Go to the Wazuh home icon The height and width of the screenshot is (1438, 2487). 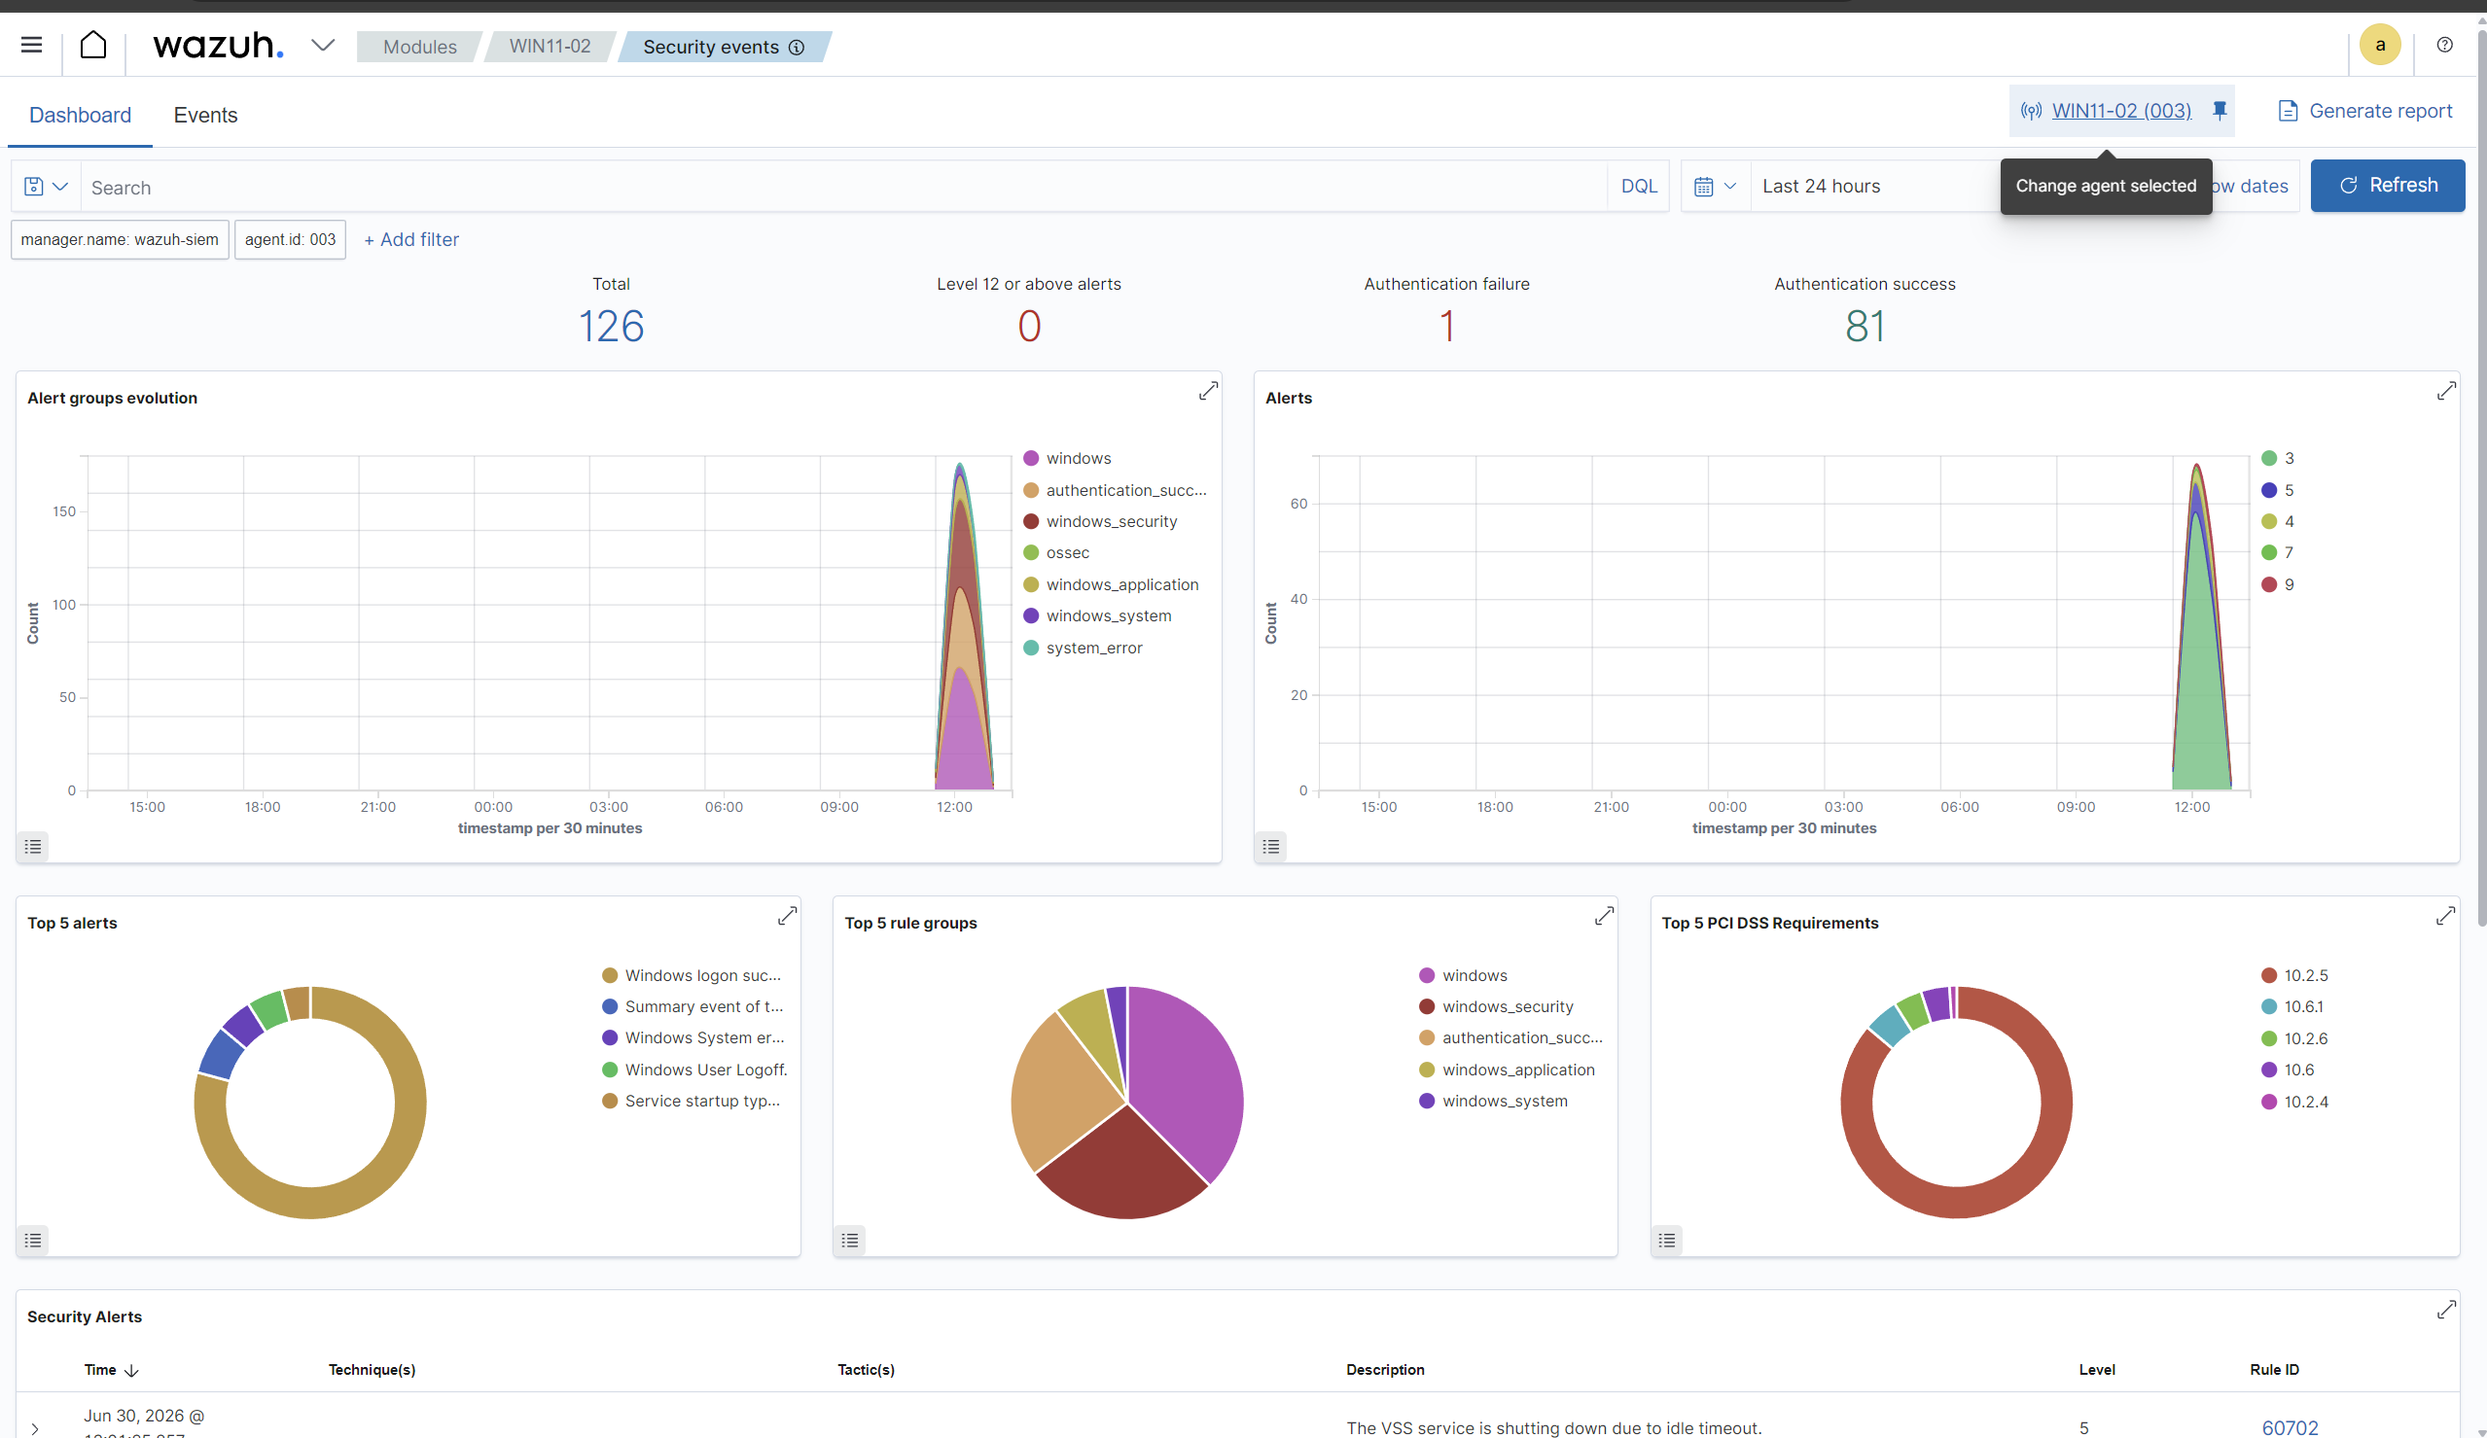tap(92, 46)
